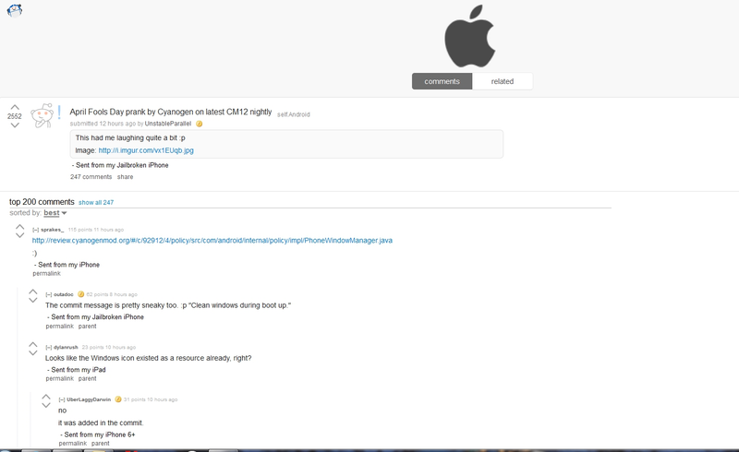Collapse UberLaggyDarwin's comment

click(62, 399)
